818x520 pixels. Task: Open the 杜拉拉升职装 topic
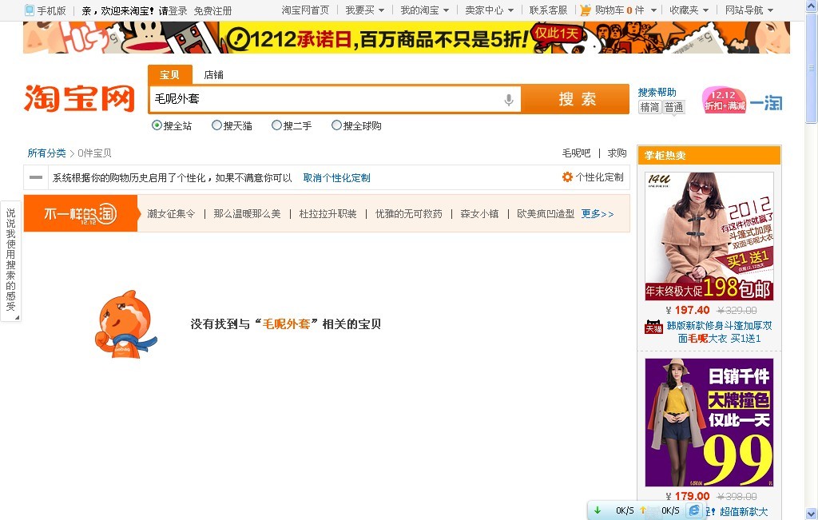[x=328, y=214]
